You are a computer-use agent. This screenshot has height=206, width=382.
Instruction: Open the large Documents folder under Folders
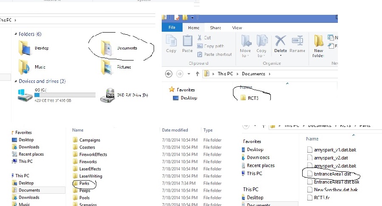coord(107,48)
